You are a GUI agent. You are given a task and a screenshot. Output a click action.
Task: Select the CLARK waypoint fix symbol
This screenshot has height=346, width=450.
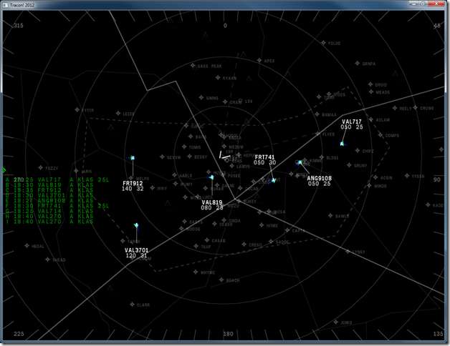132,305
